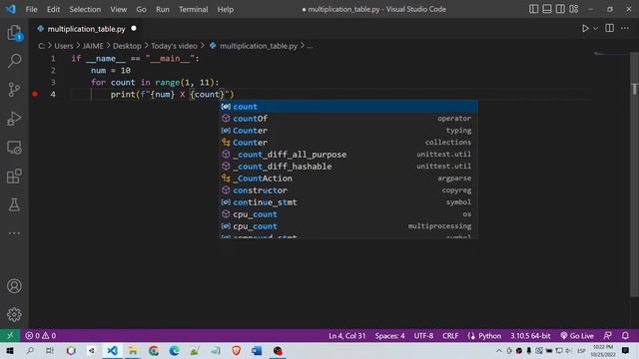Run Python file play button
The width and height of the screenshot is (639, 359).
(585, 29)
